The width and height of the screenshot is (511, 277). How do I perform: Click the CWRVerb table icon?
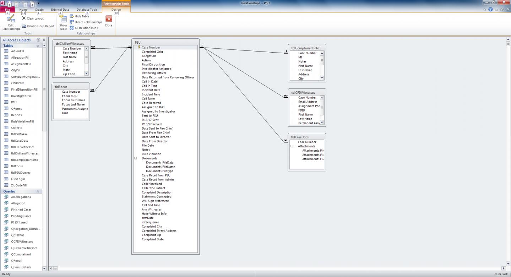(6, 83)
